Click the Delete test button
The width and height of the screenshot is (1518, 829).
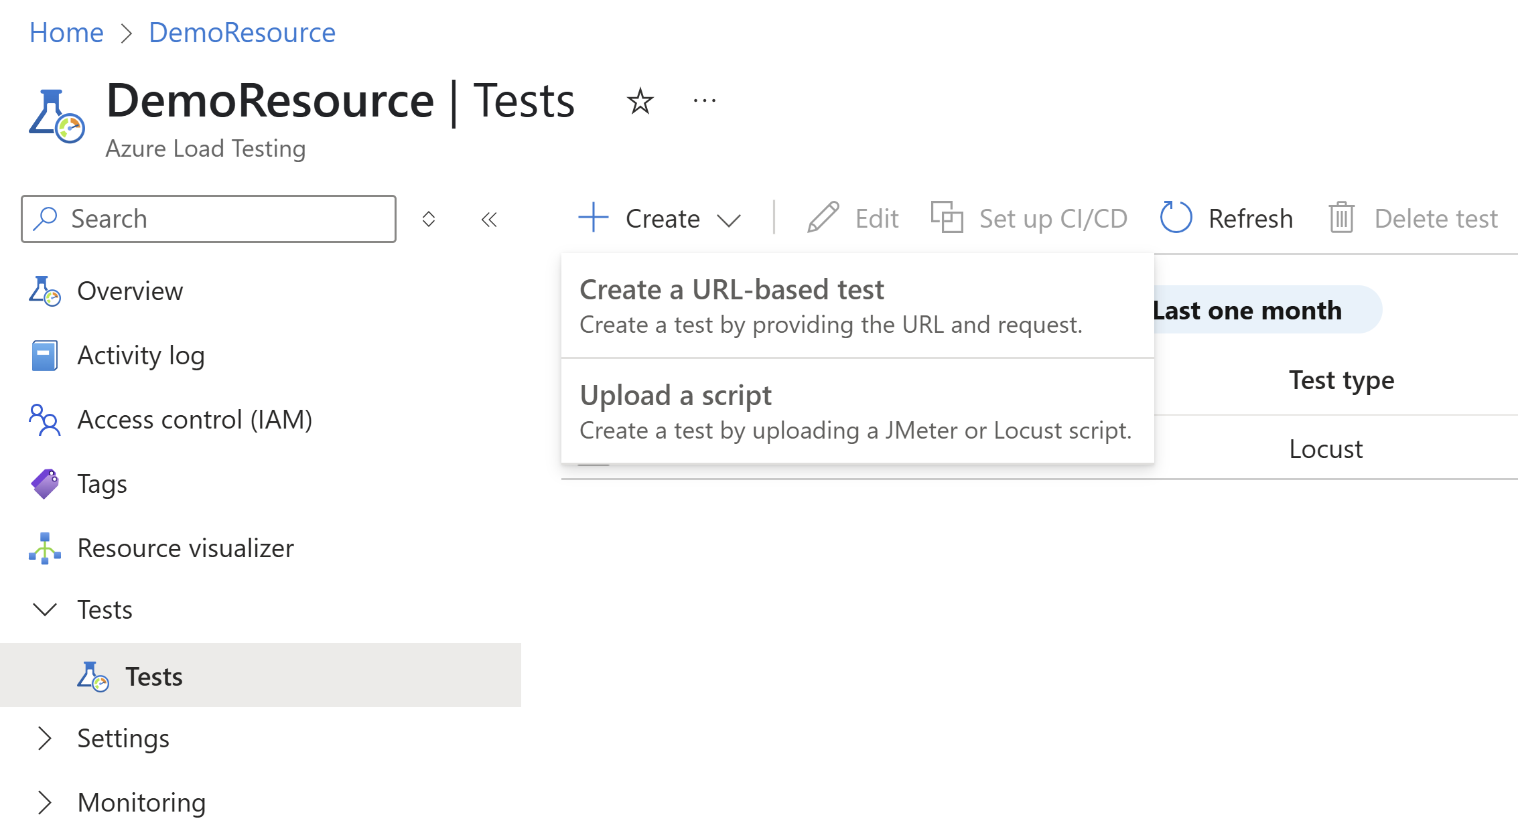click(x=1411, y=216)
